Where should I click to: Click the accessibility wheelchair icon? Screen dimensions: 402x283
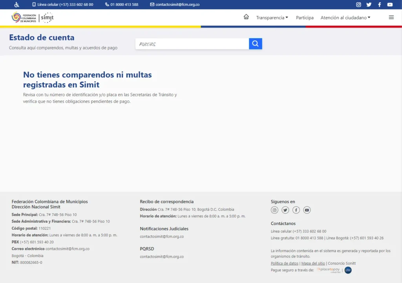(x=16, y=5)
